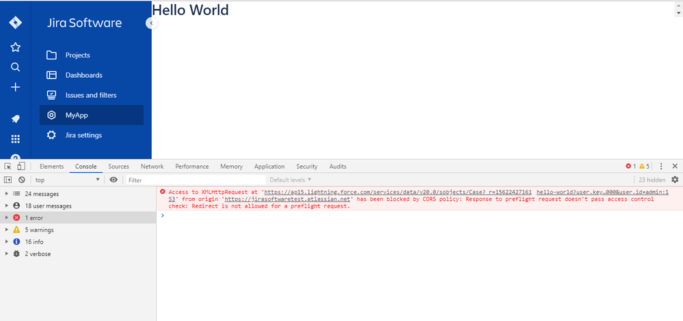Clear the console with the ban icon
Viewport: 683px width, 321px height.
point(21,180)
